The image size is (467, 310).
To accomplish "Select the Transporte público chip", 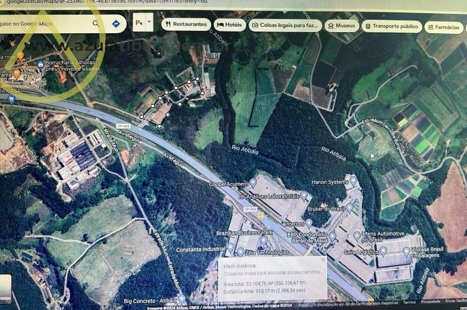I will [391, 26].
